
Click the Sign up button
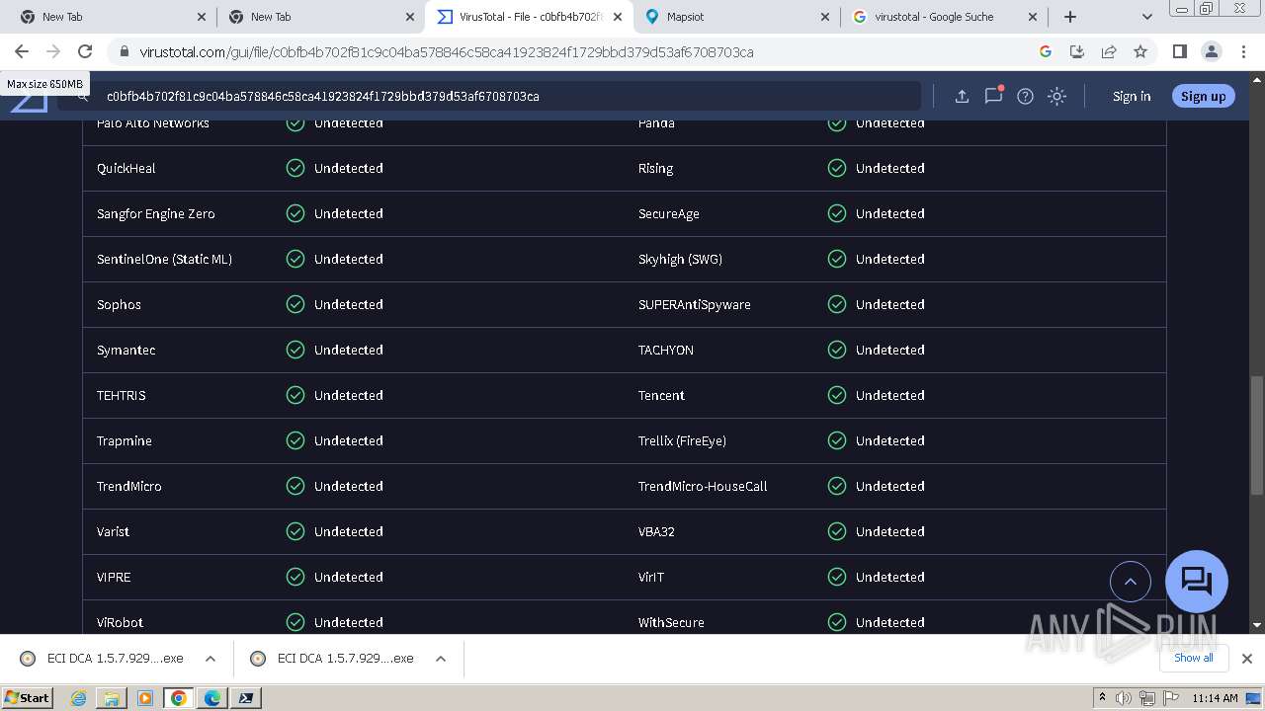(x=1203, y=96)
